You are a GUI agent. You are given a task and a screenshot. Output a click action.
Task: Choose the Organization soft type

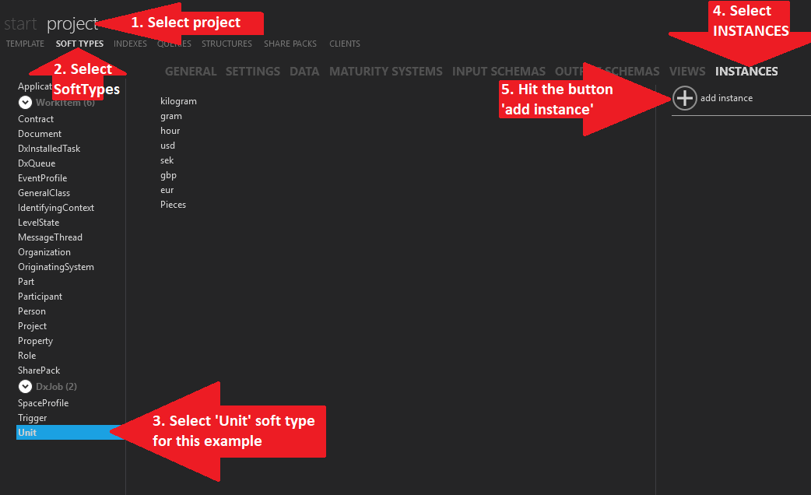(x=44, y=252)
